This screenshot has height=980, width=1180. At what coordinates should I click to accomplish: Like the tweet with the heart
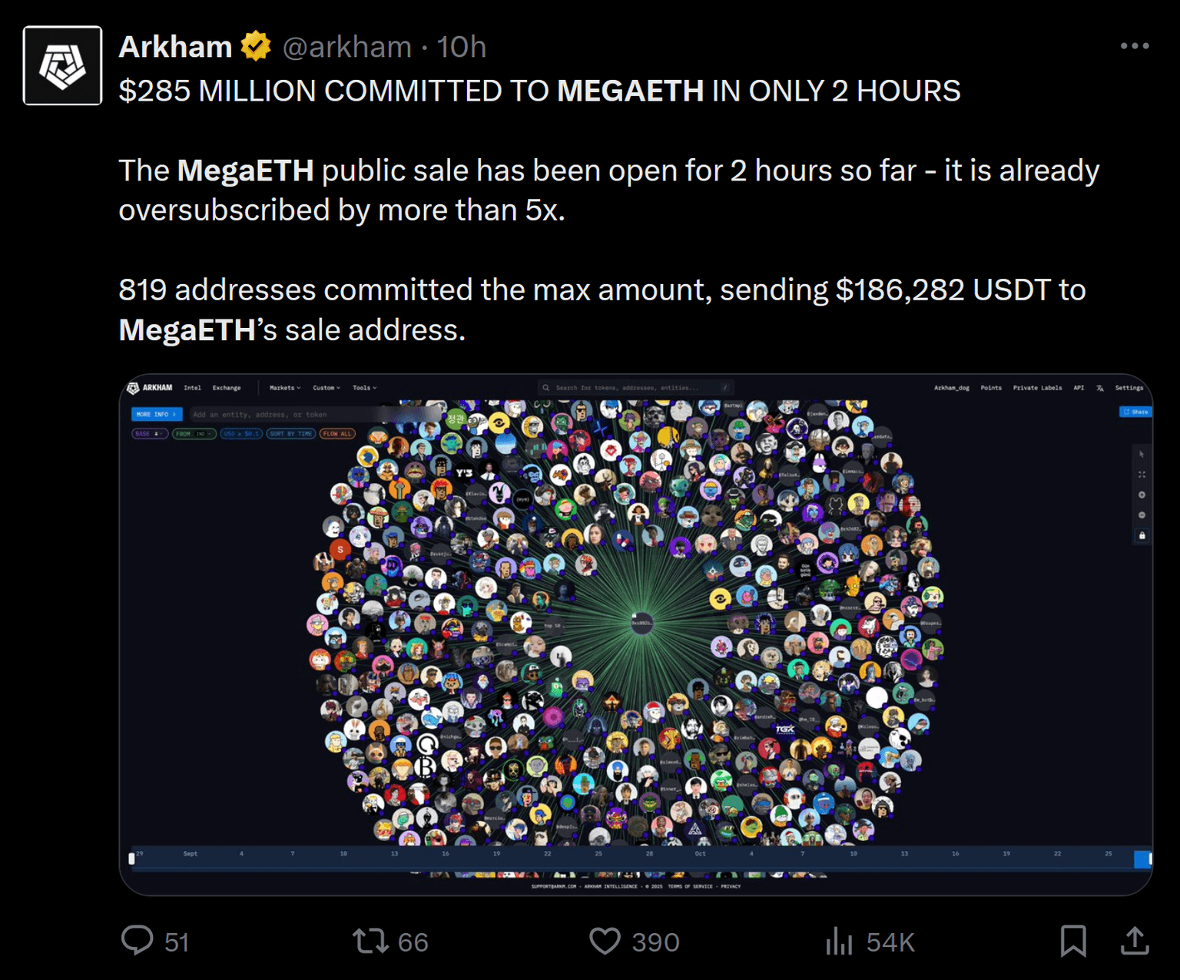[605, 941]
